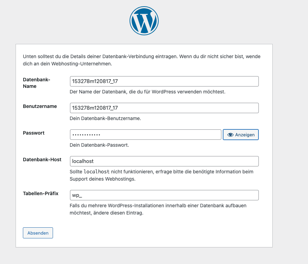Click the intro paragraph about Datenbank-Verbindung

(141, 60)
